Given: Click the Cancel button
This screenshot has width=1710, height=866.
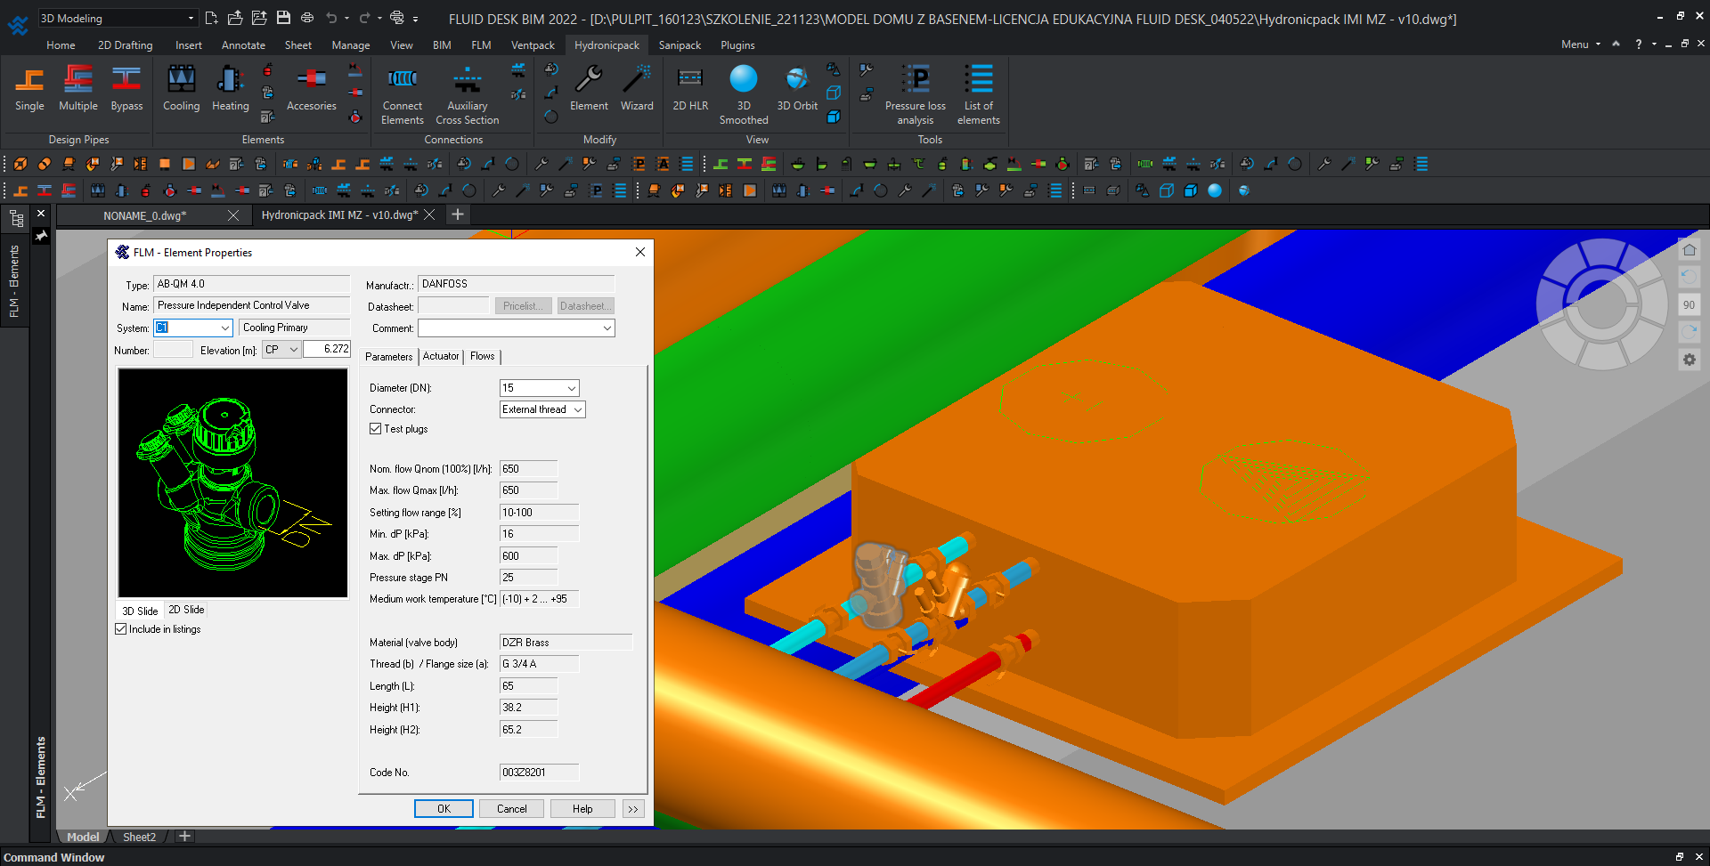Looking at the screenshot, I should click(x=511, y=809).
